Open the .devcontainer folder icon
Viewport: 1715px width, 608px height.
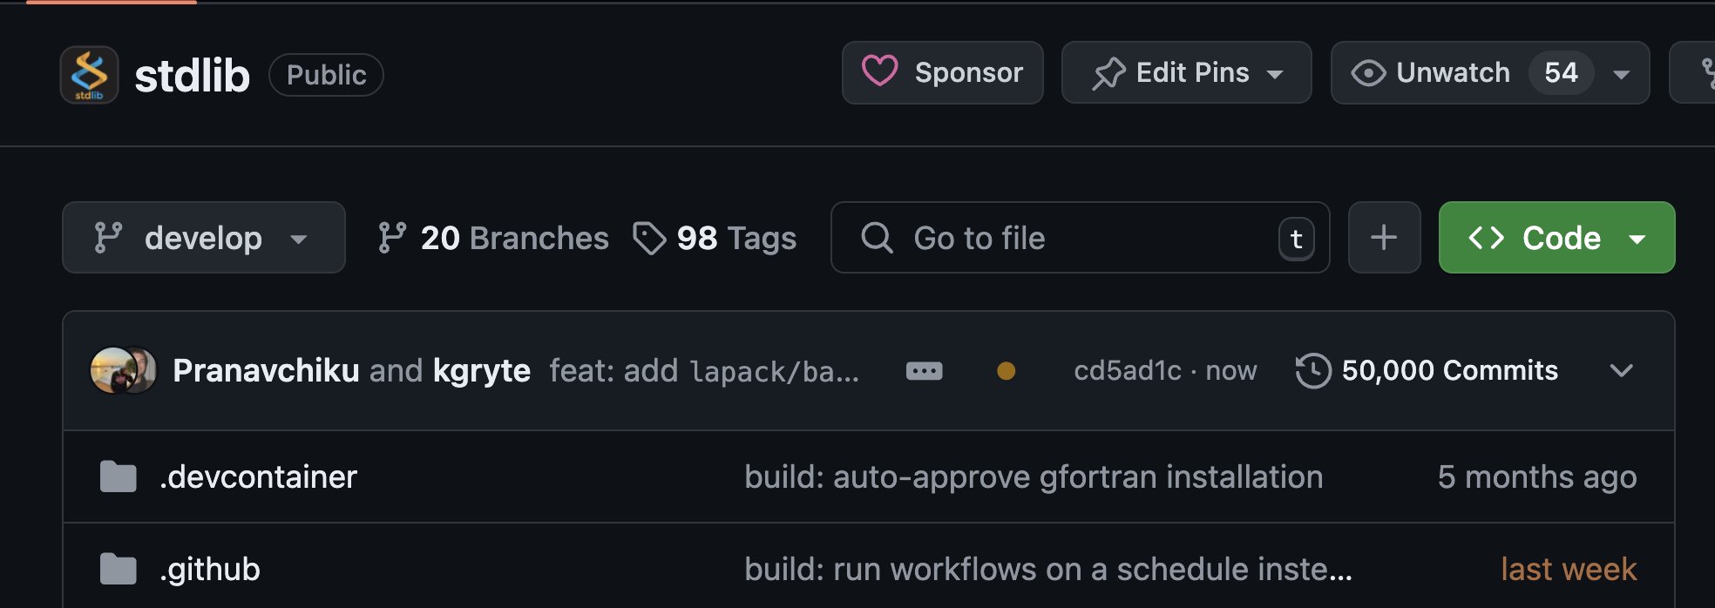pyautogui.click(x=118, y=477)
